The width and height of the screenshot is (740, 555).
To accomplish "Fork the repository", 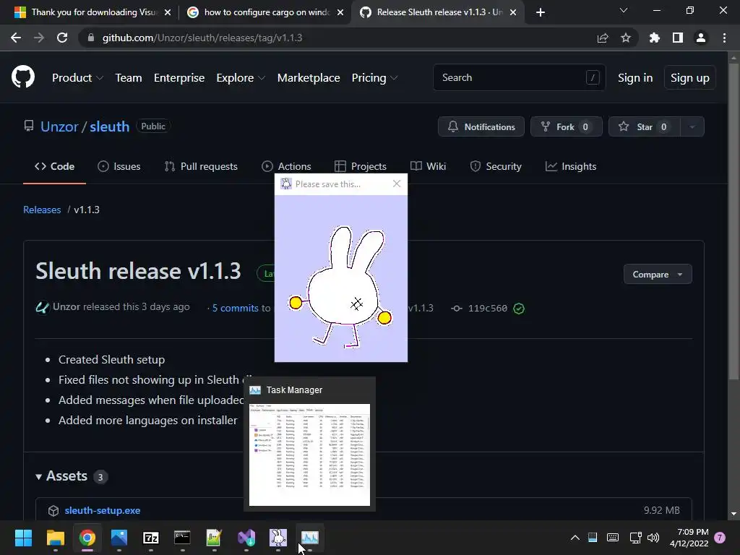I will click(567, 126).
